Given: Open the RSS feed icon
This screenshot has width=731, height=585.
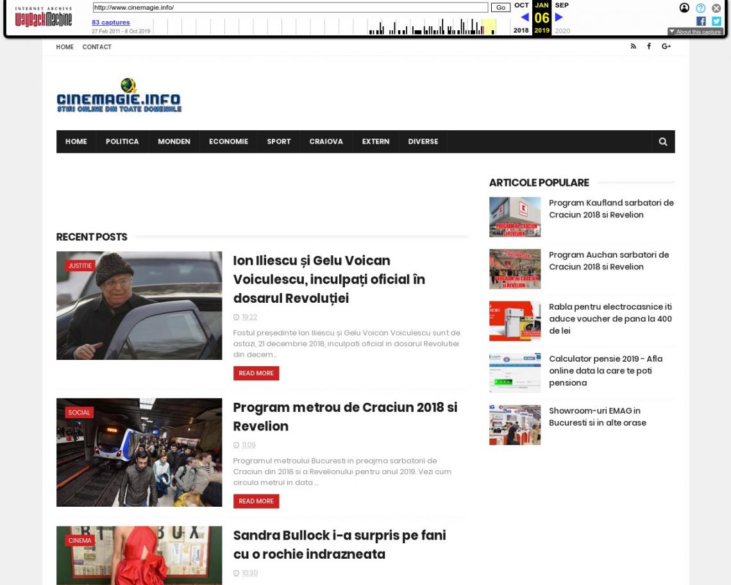Looking at the screenshot, I should pos(633,46).
